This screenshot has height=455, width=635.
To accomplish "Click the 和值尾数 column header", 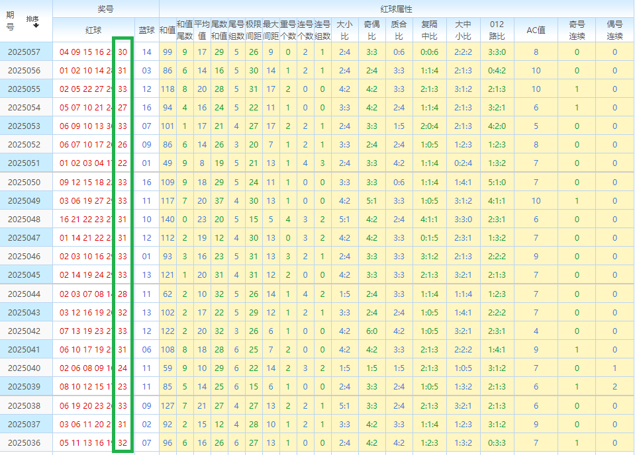I will coord(185,30).
